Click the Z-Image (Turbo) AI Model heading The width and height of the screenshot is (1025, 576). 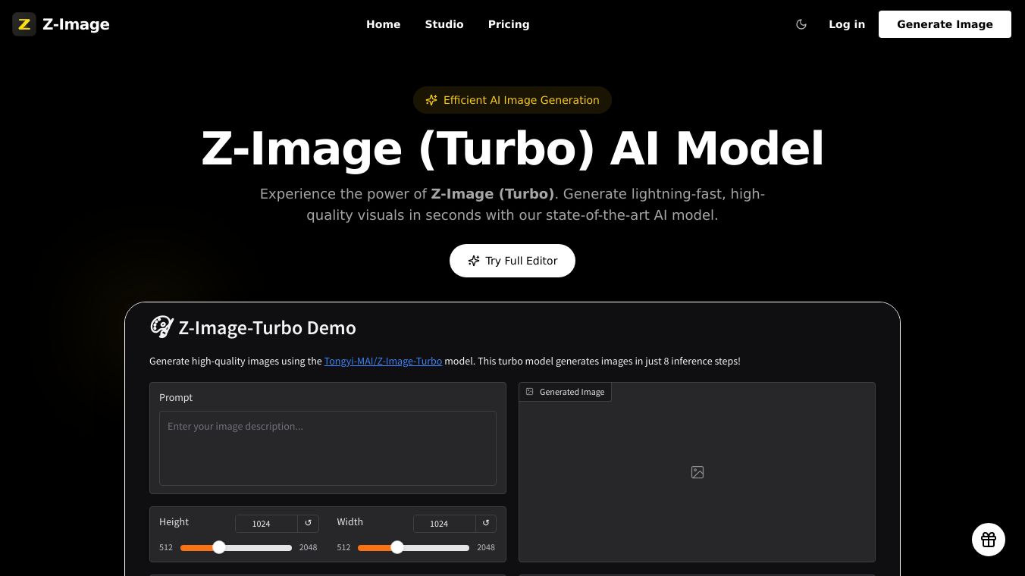click(x=512, y=149)
